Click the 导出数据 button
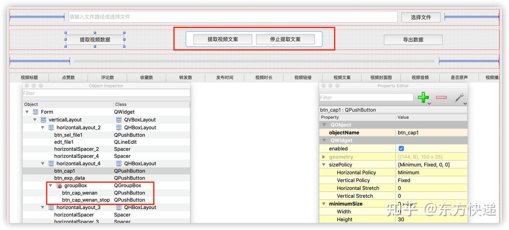Viewport: 509px width, 230px height. pyautogui.click(x=413, y=40)
